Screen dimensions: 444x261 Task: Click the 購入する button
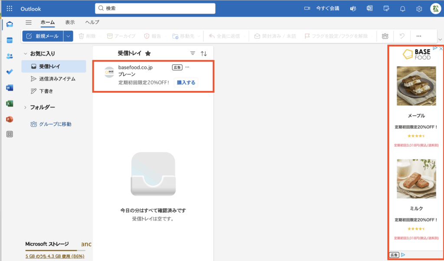click(x=186, y=83)
